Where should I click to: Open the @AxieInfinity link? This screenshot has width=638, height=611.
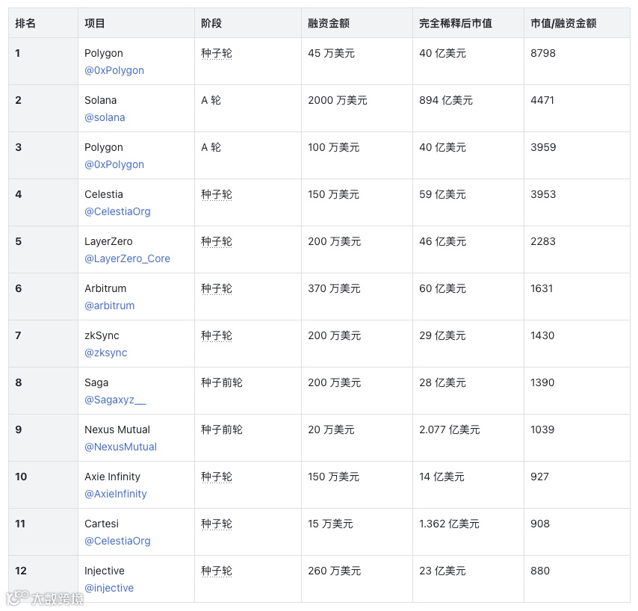click(x=116, y=494)
